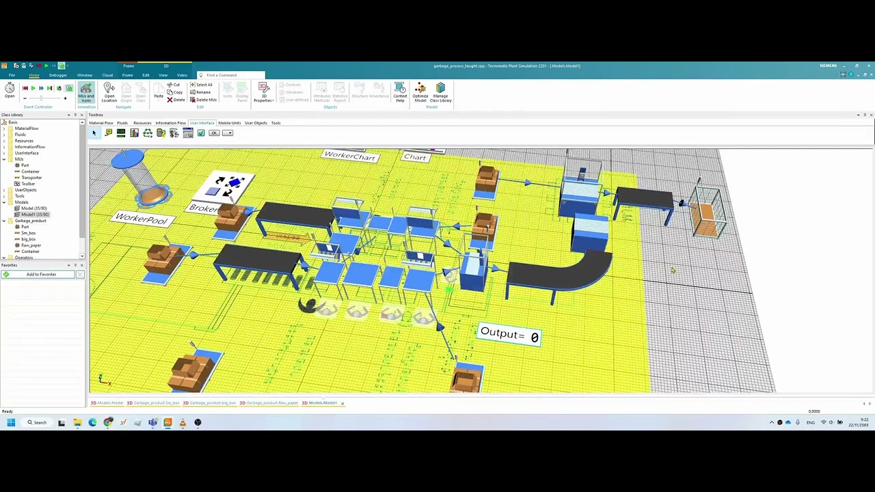Click the Cut command
Screen dimensions: 875x492
[x=174, y=85]
